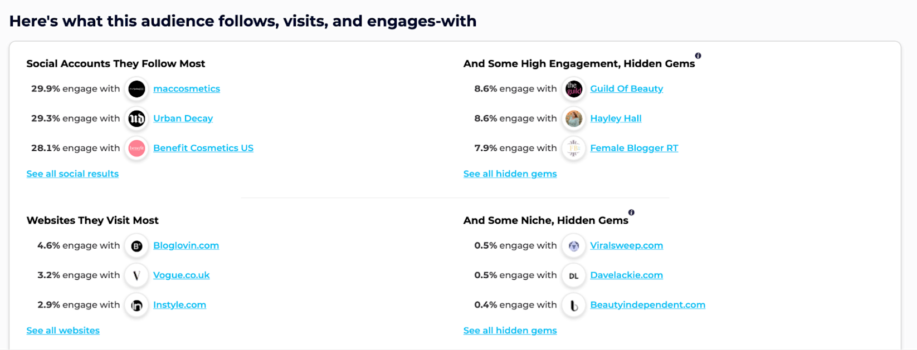Screen dimensions: 917x350
Task: Click the Instyle.com site icon
Action: pos(136,305)
